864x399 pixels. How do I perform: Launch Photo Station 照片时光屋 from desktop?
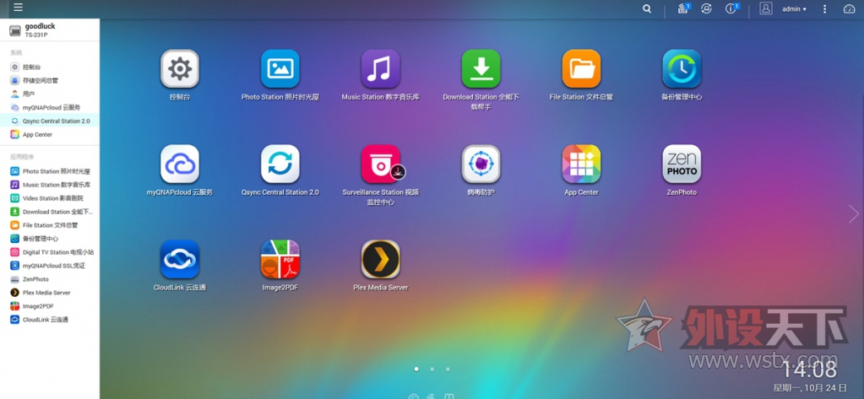[x=280, y=69]
